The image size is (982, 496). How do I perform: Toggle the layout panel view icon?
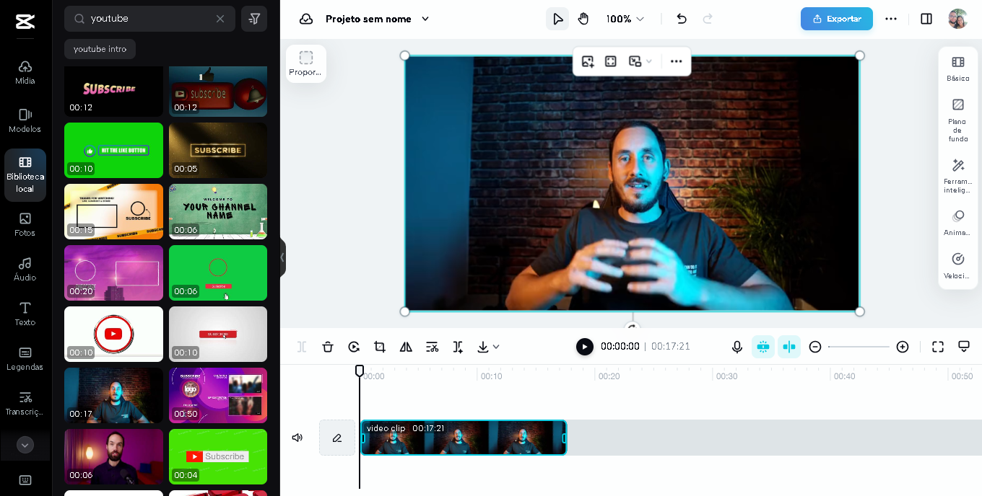coord(926,19)
